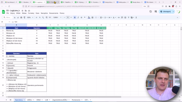Decrease font size with minus button
Screen dimensions: 182x102
(65, 18)
